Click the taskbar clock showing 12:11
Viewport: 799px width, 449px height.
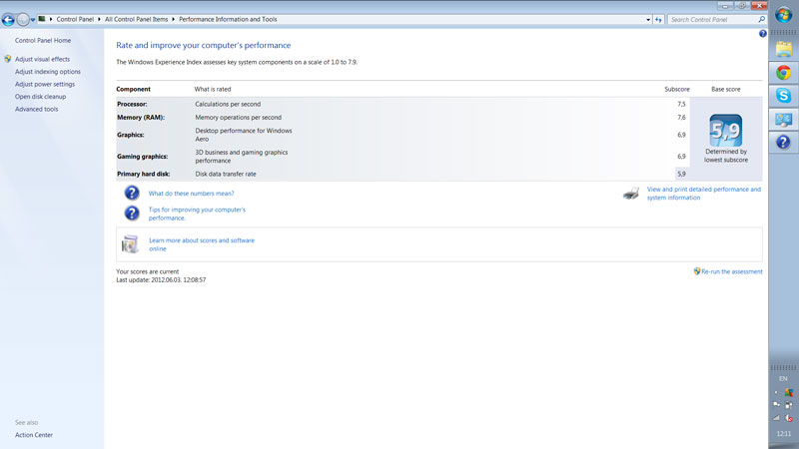pos(784,434)
